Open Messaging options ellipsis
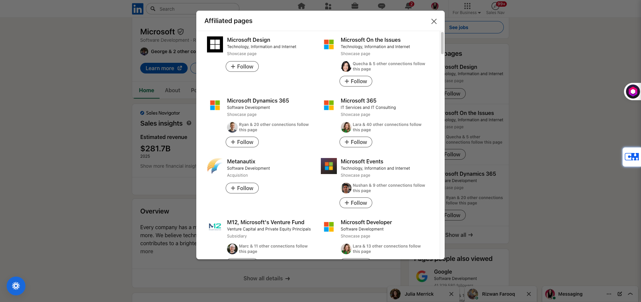Image resolution: width=641 pixels, height=302 pixels. click(609, 294)
